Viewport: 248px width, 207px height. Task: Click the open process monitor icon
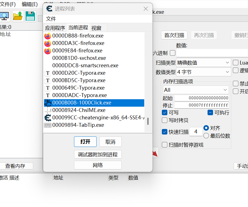click(5, 16)
